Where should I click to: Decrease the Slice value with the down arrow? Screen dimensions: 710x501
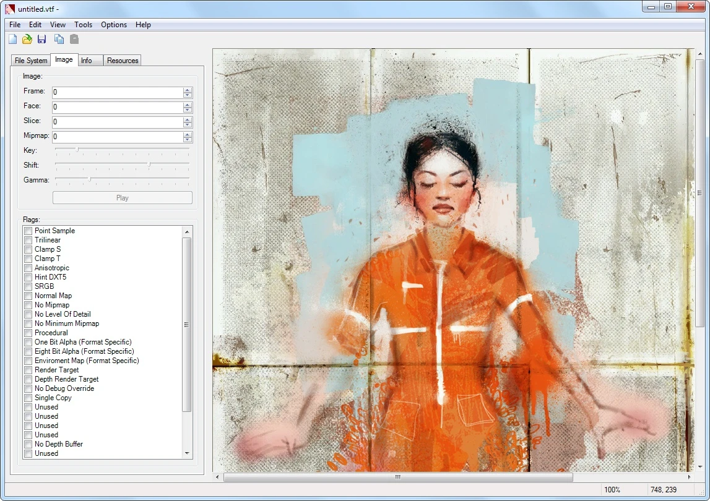click(188, 124)
